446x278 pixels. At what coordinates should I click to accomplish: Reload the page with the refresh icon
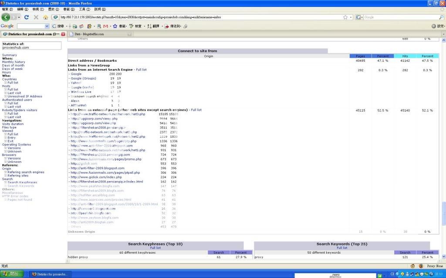[x=27, y=17]
